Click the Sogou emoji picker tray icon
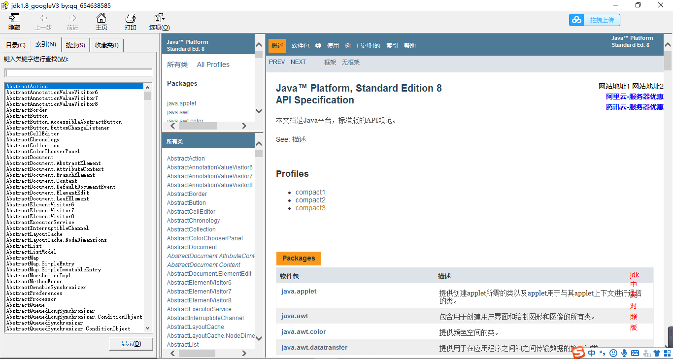The width and height of the screenshot is (673, 359). pyautogui.click(x=613, y=353)
